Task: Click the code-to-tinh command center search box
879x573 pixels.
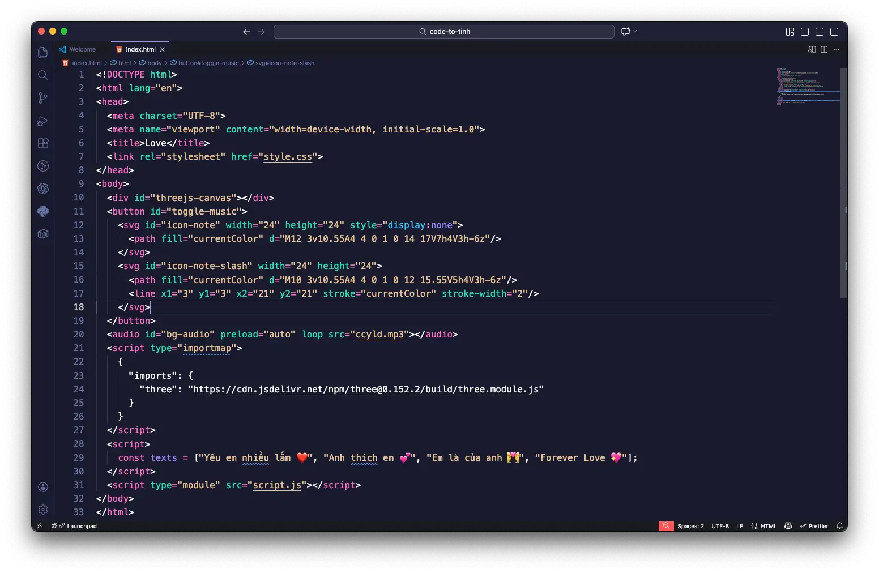Action: tap(444, 32)
